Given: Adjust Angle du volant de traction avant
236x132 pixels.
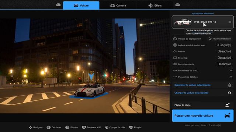Looking at the screenshot, I should (x=203, y=45).
